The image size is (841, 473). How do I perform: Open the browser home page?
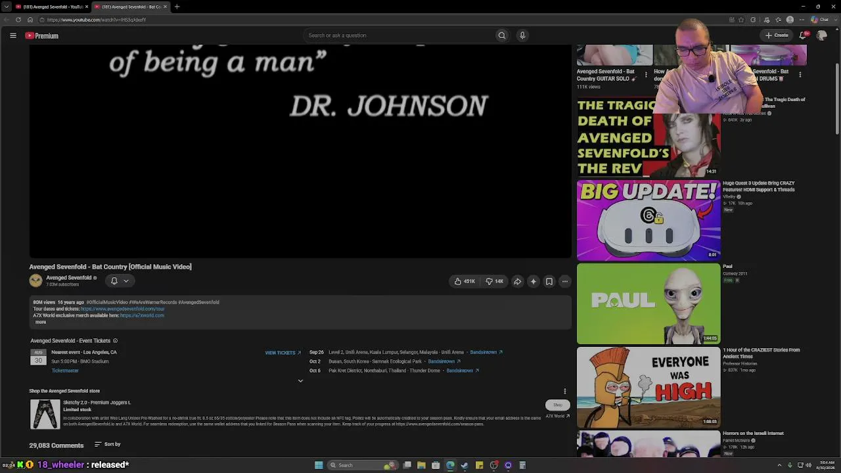30,20
